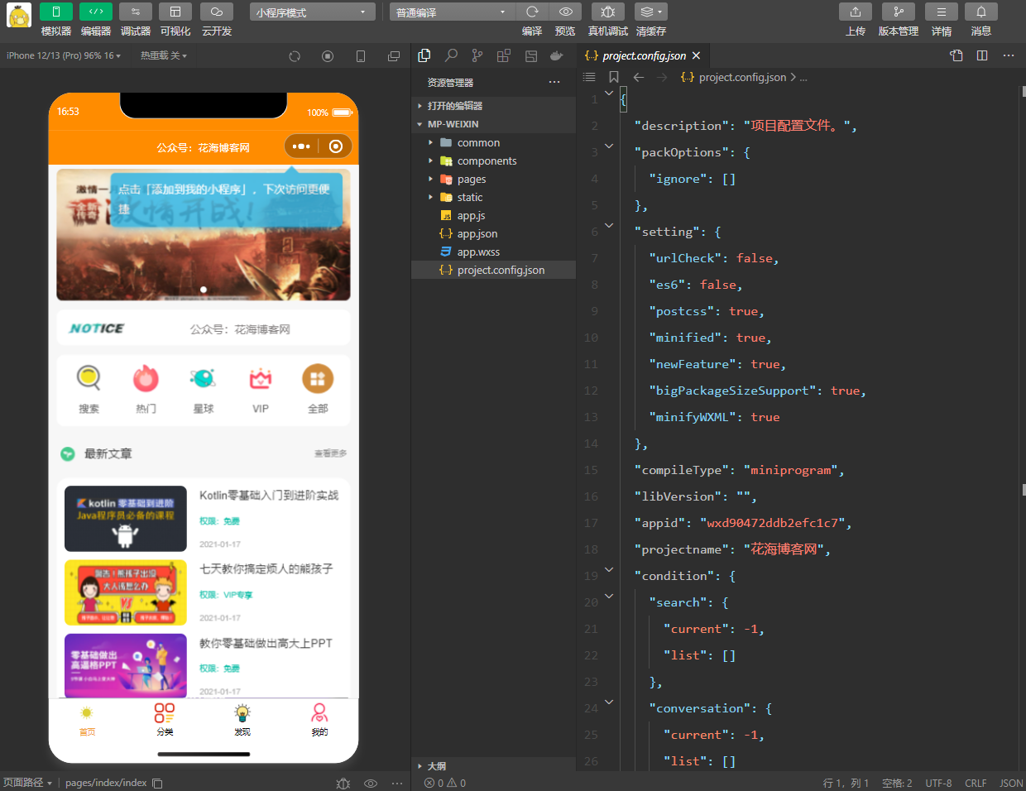Viewport: 1026px width, 791px height.
Task: Open app.json file
Action: point(493,233)
